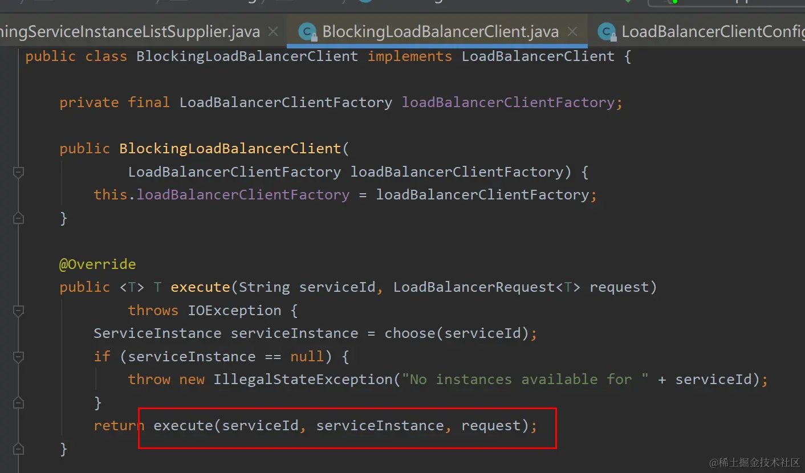Close the BlockingLoadBalancerClient.java tab
This screenshot has width=805, height=473.
point(573,32)
